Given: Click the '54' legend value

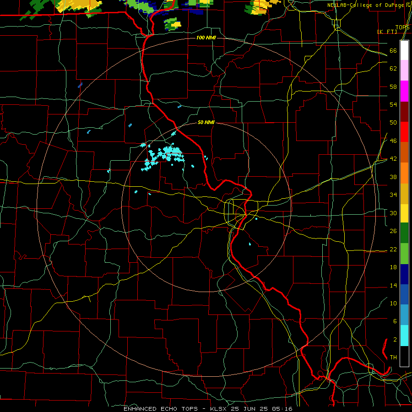Looking at the screenshot, I should (393, 104).
